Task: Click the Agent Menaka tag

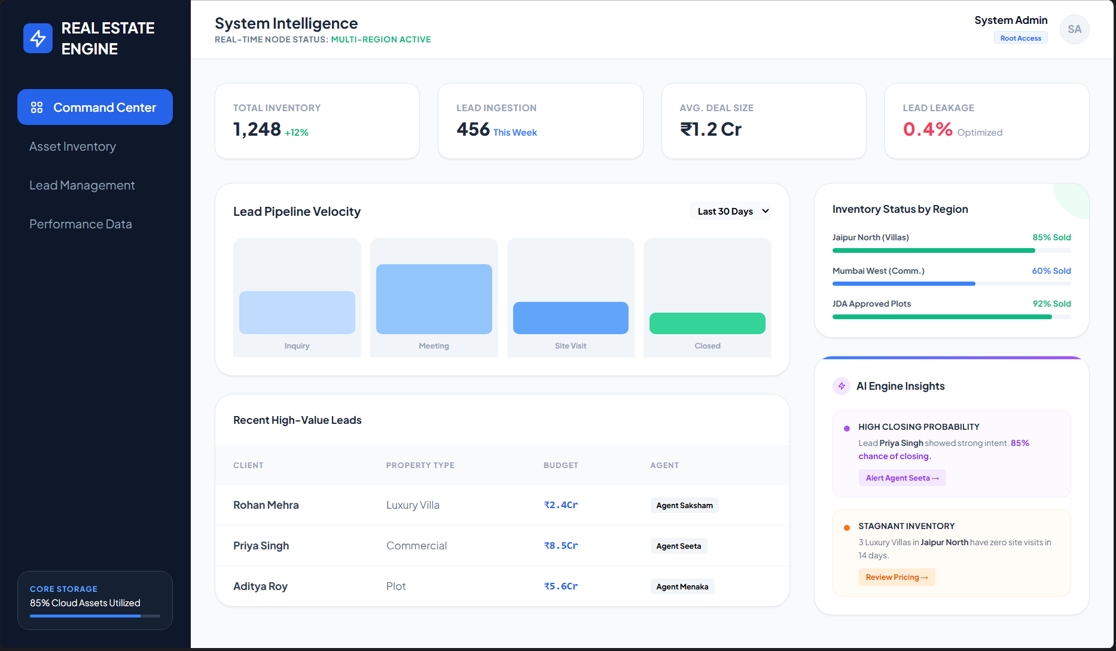Action: (682, 586)
